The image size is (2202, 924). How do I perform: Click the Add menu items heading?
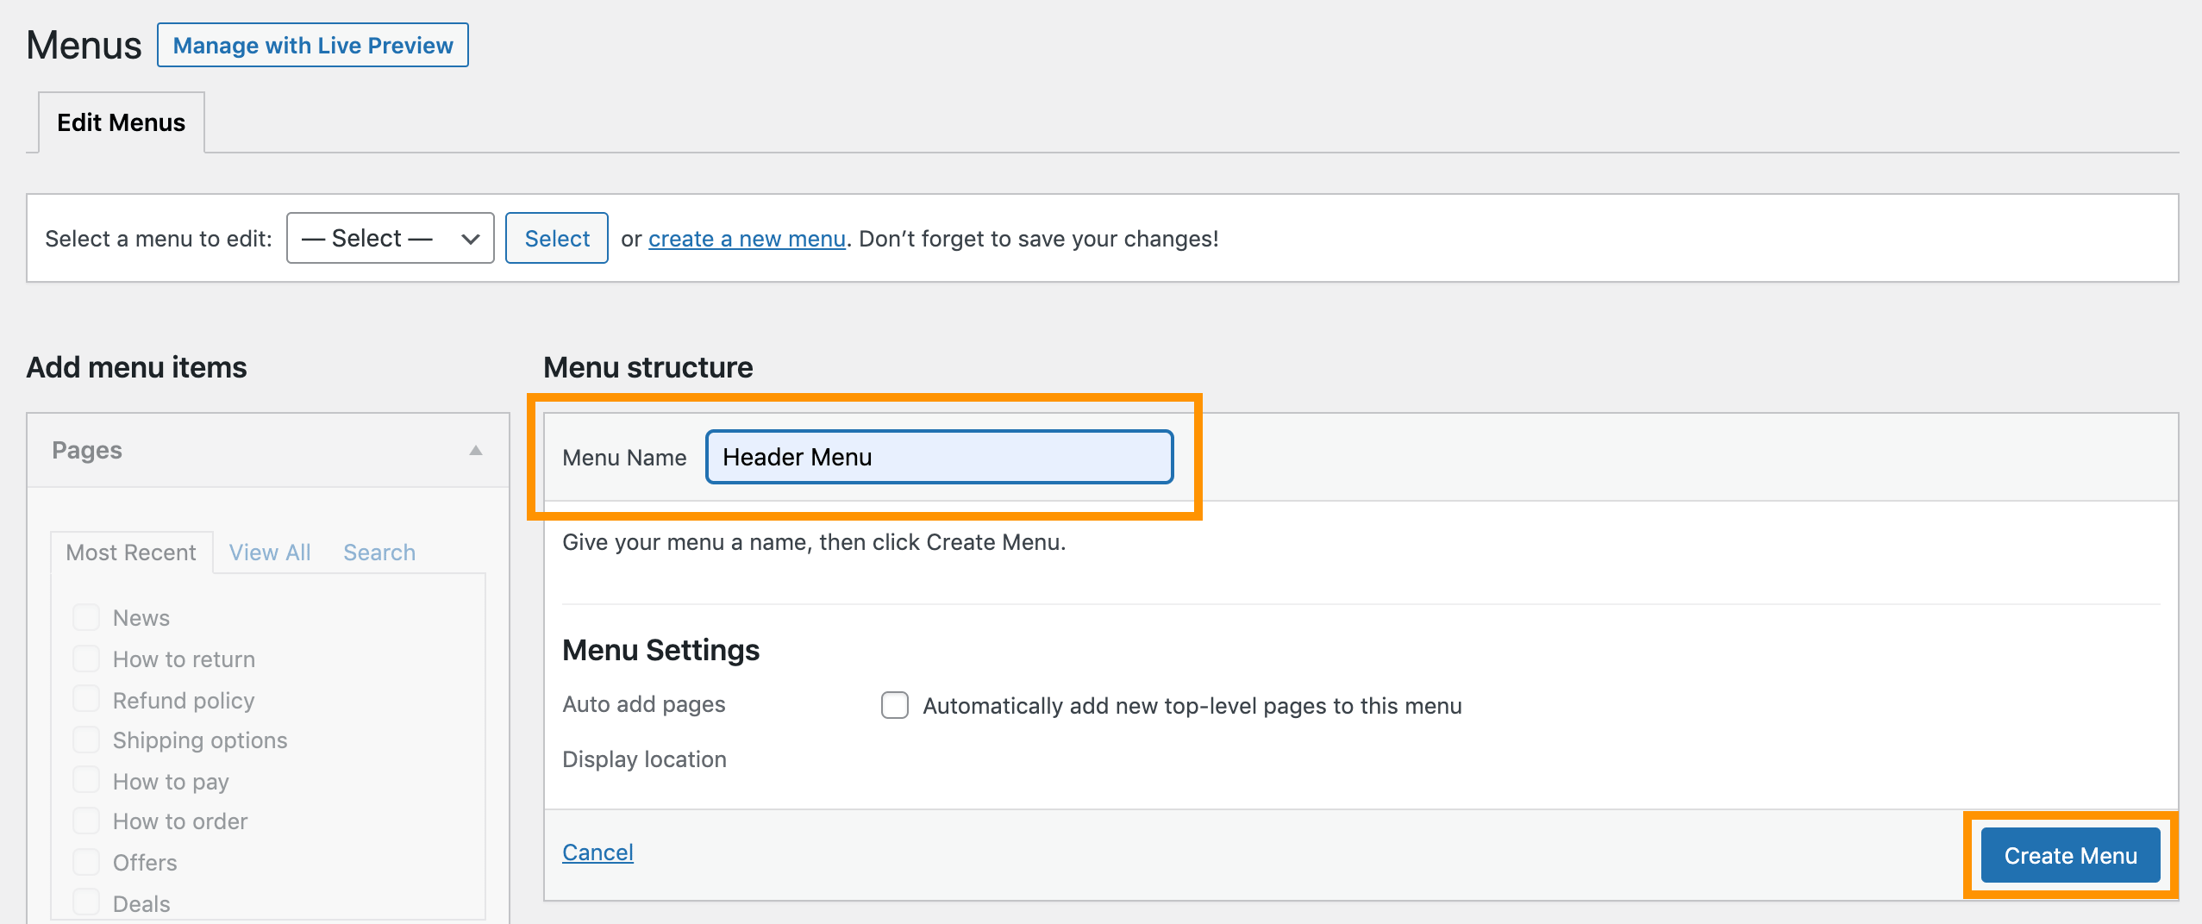pos(137,367)
